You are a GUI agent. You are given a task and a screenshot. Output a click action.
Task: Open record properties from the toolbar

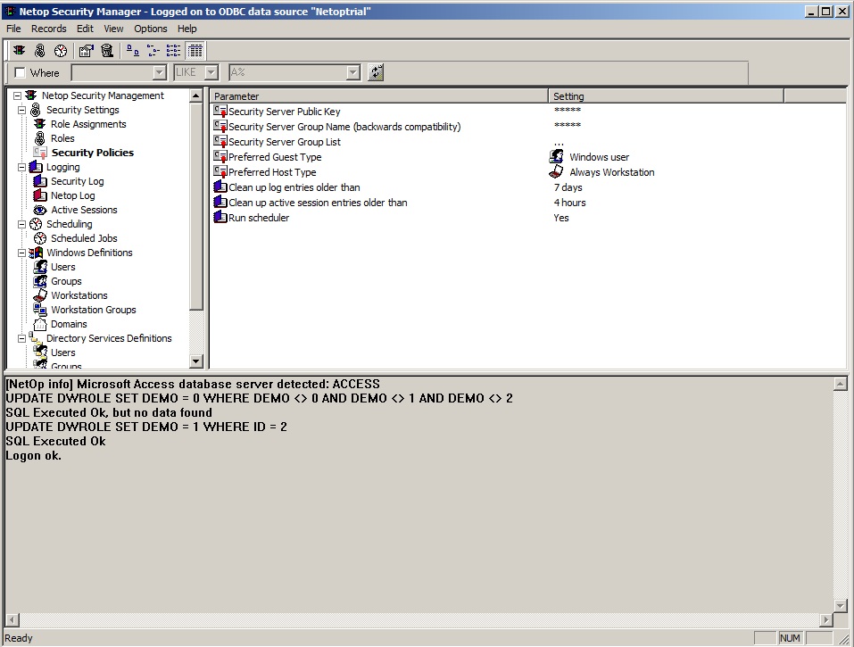click(x=86, y=51)
